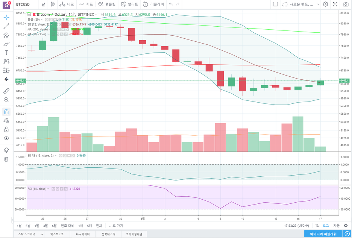The height and width of the screenshot is (238, 352).
Task: Click the 얼러트 alert button
Action: pos(129,4)
